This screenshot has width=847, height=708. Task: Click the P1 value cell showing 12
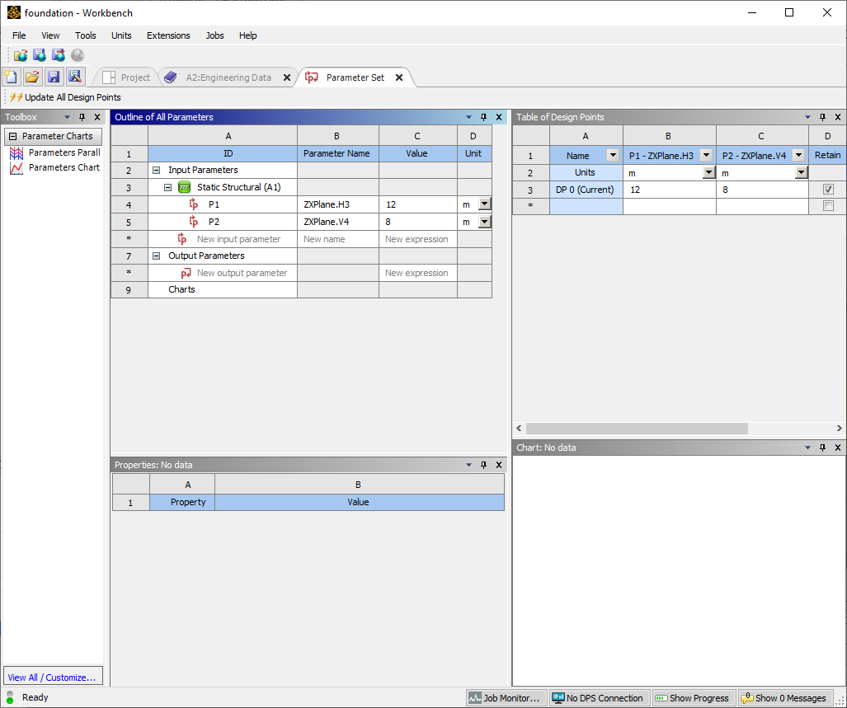(418, 204)
